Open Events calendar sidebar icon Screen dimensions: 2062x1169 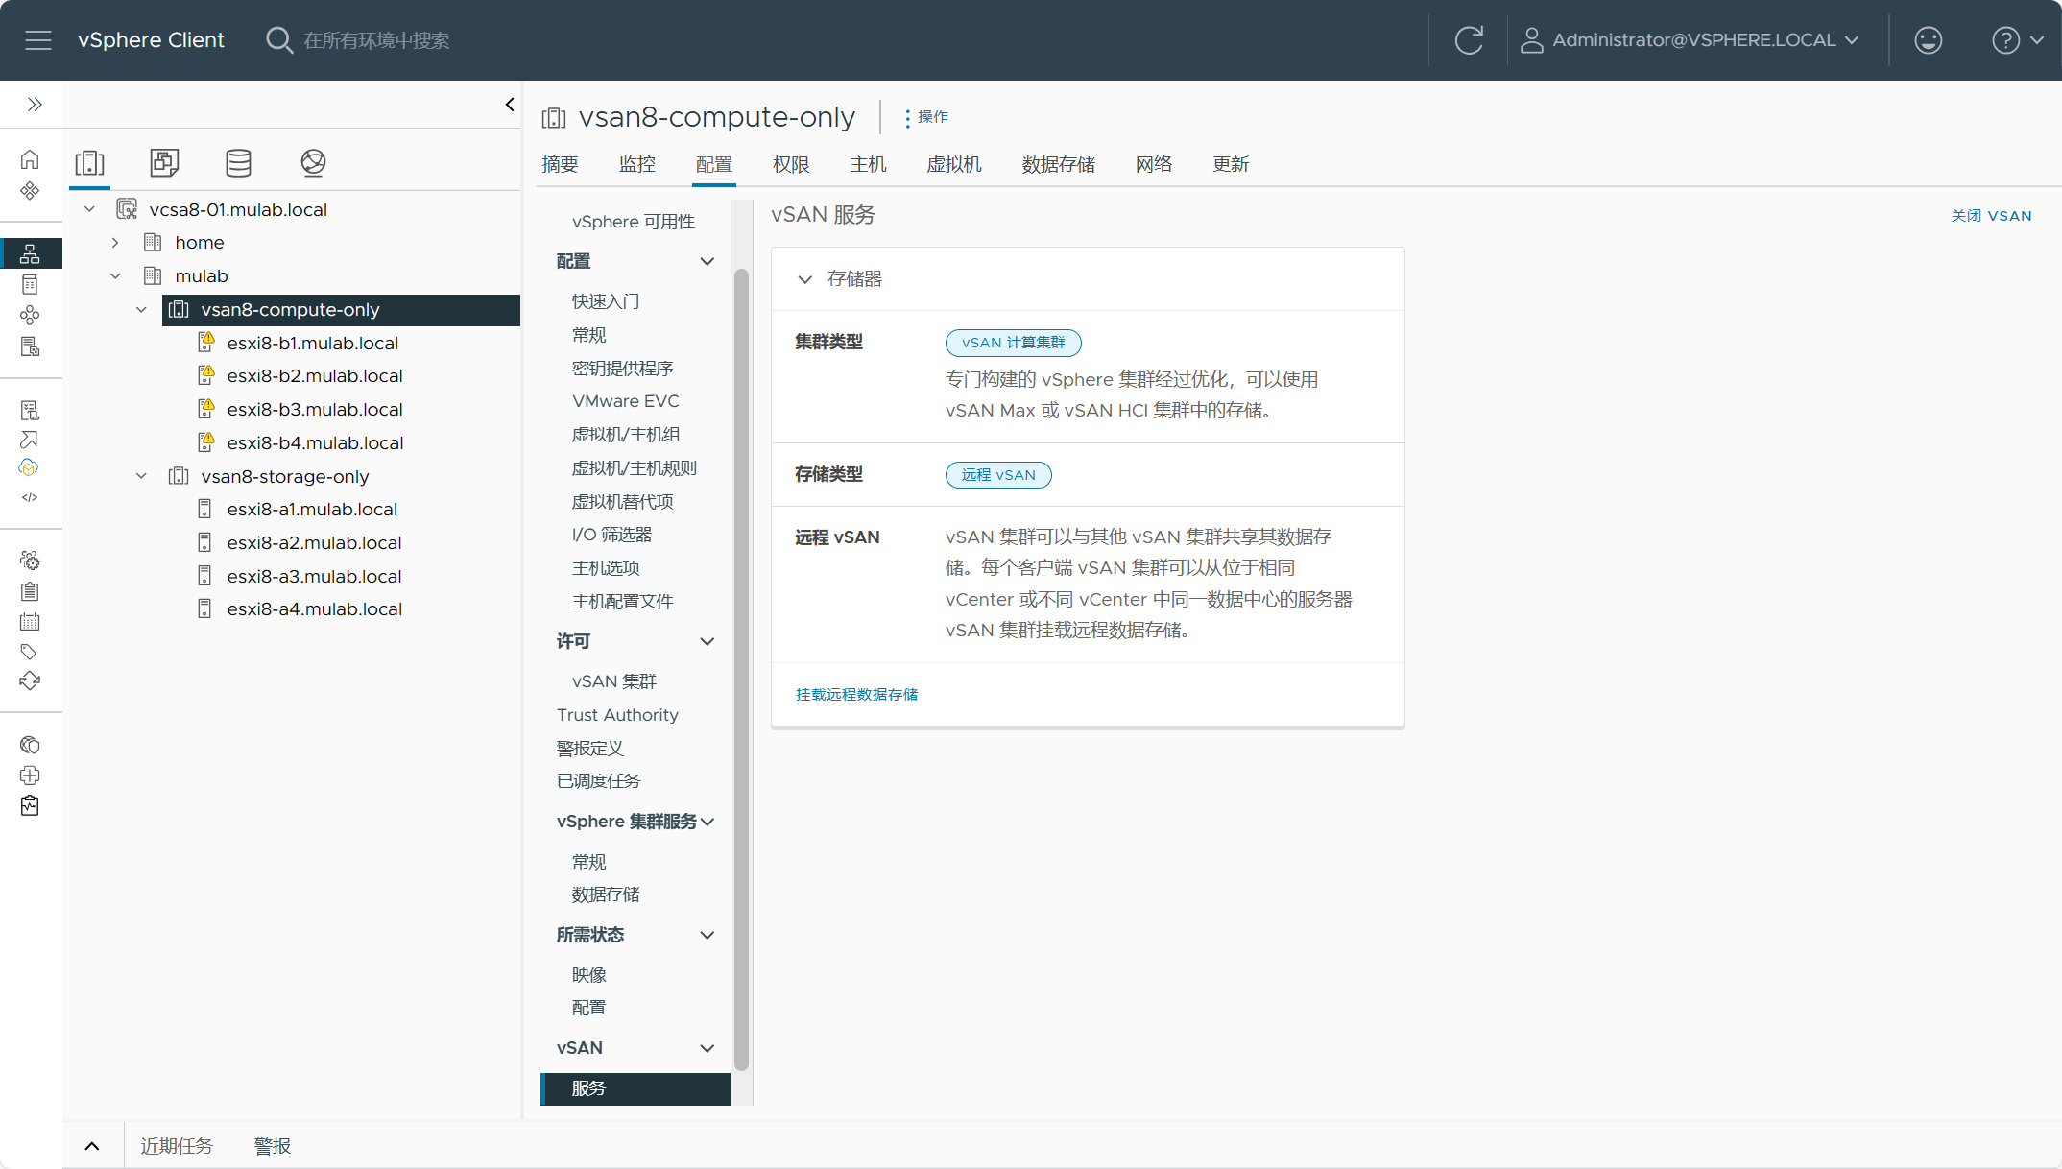point(30,622)
